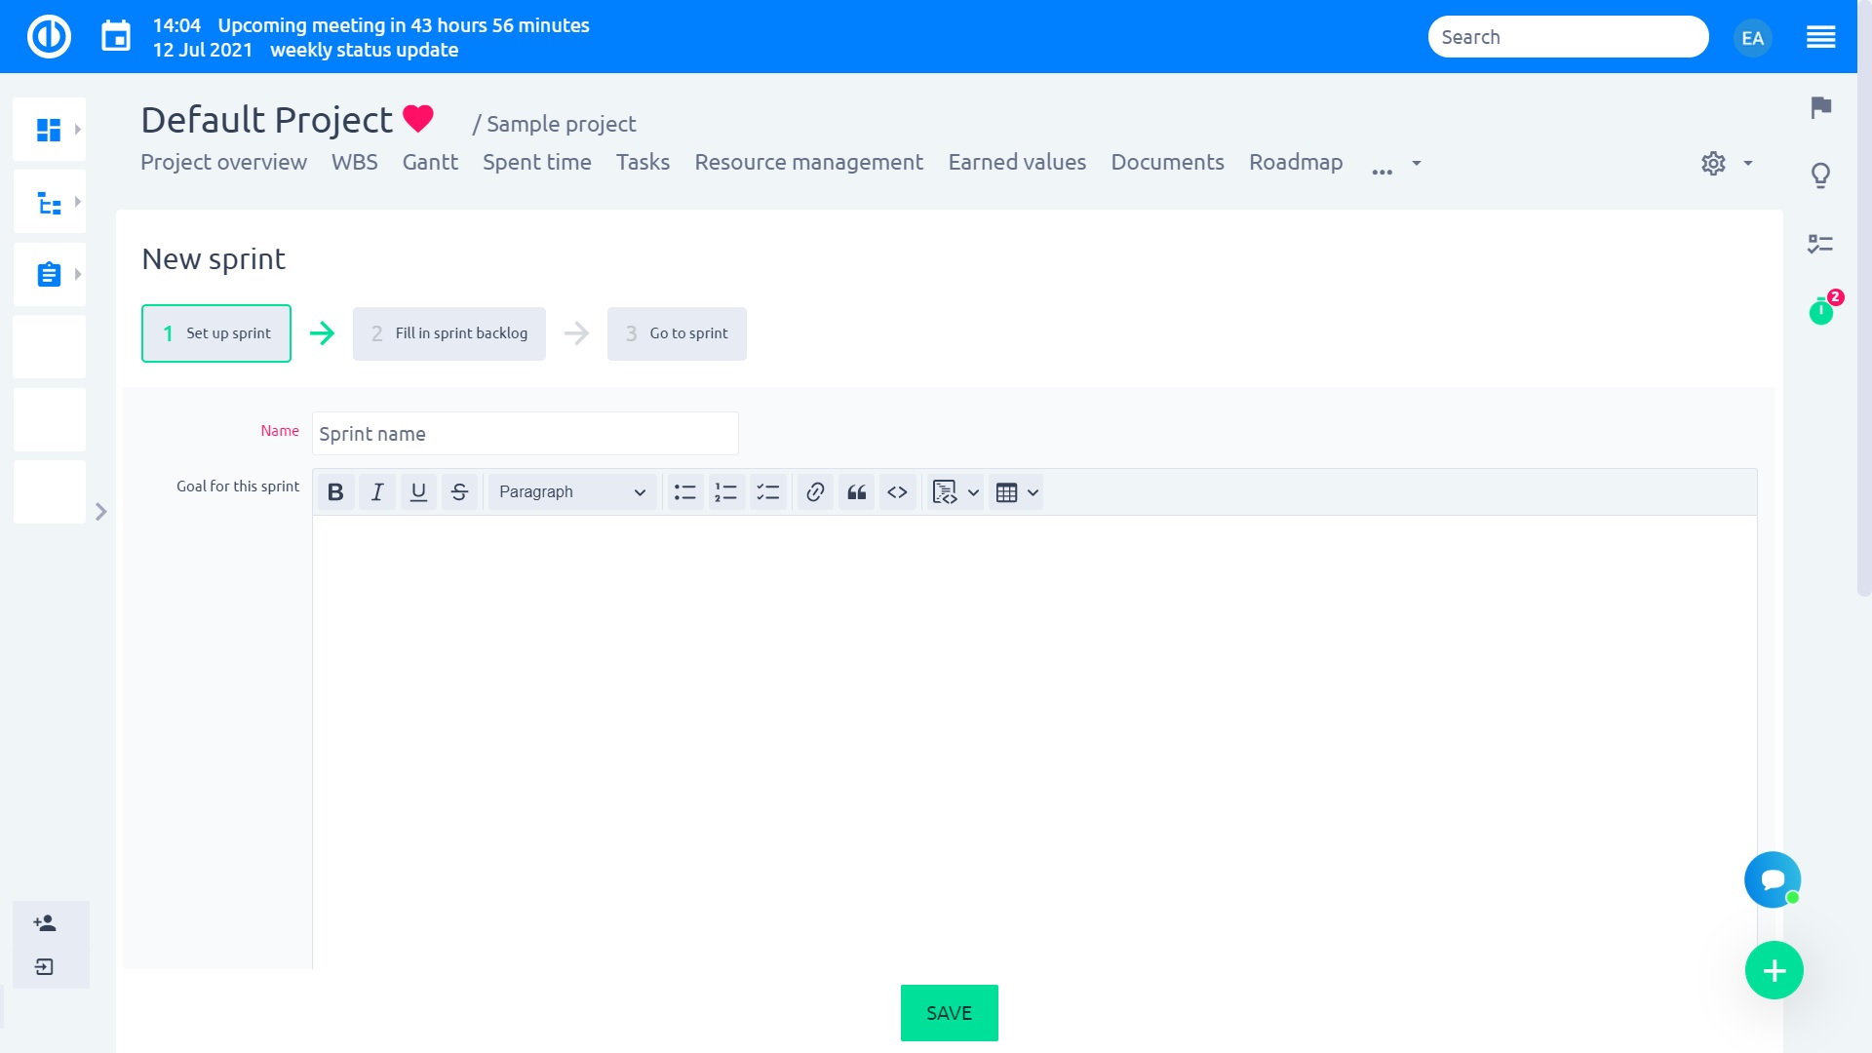This screenshot has width=1872, height=1053.
Task: Select step 1 Set up sprint
Action: (x=216, y=333)
